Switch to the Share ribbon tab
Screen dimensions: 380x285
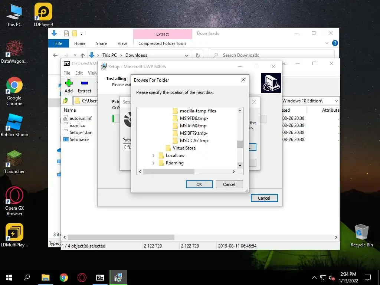(101, 43)
